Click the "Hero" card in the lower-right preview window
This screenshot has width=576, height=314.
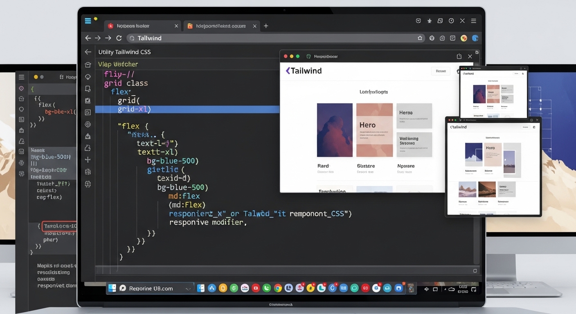tap(493, 155)
